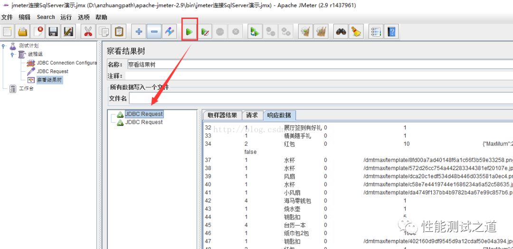Viewport: 513px width, 249px height.
Task: Collapse the 测试计划 tree node handle
Action: pyautogui.click(x=4, y=46)
